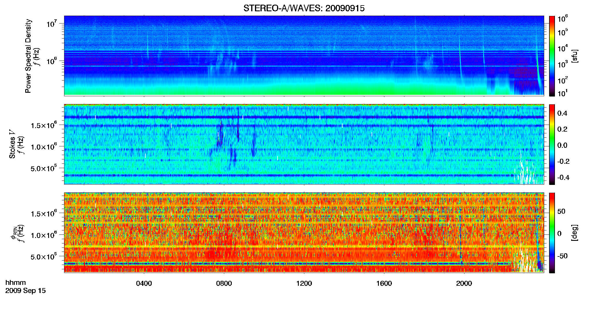The width and height of the screenshot is (608, 313).
Task: Select the 0800 time tick label
Action: pos(224,283)
